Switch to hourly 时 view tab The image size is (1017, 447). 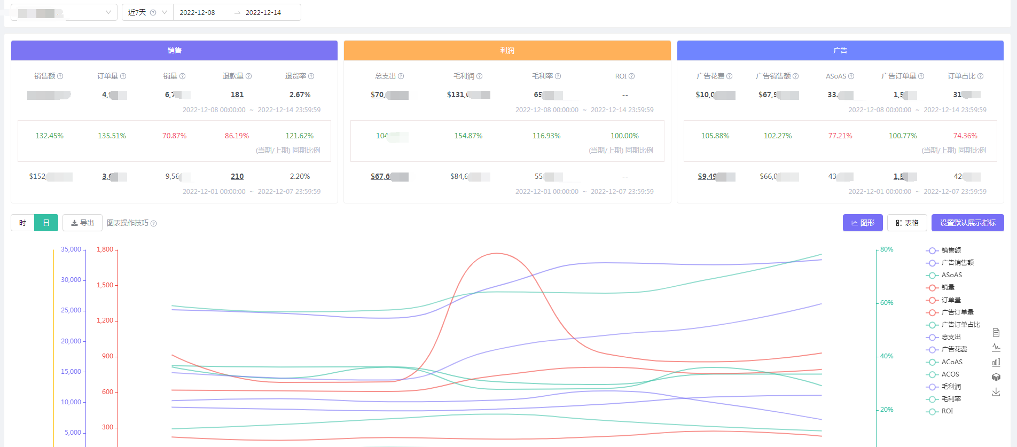click(x=22, y=223)
